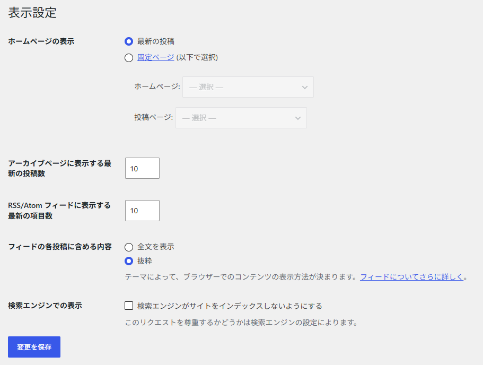483x365 pixels.
Task: Click the 検索エンジンでの表示 label
Action: pyautogui.click(x=45, y=306)
